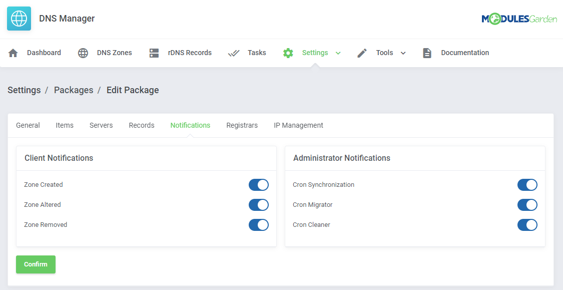Open rDNS Records in navigation
The width and height of the screenshot is (563, 290).
(x=190, y=53)
